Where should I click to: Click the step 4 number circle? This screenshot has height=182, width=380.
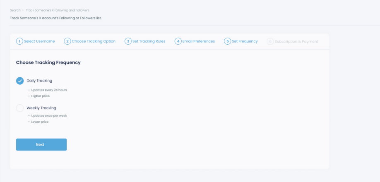tap(178, 41)
